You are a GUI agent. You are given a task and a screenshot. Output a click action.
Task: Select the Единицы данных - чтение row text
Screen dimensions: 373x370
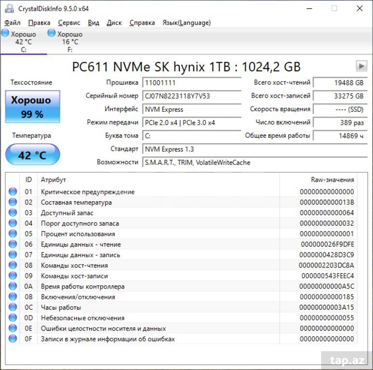tap(80, 244)
